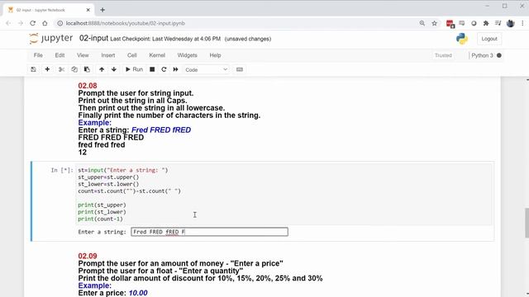
Task: Click the 02.09 exercise heading
Action: (x=88, y=257)
